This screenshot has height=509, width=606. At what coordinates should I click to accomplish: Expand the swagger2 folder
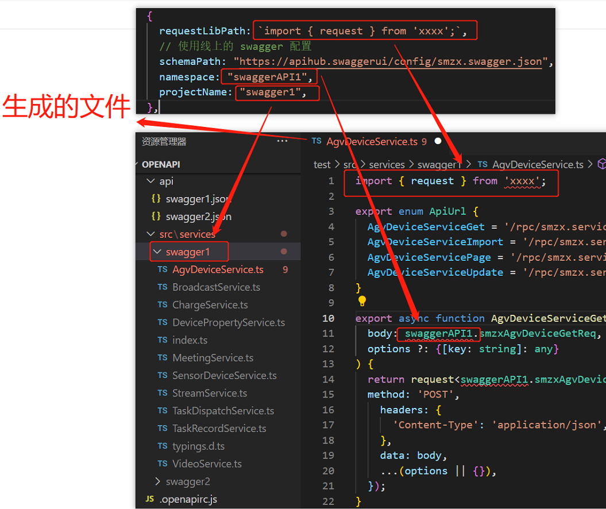157,481
